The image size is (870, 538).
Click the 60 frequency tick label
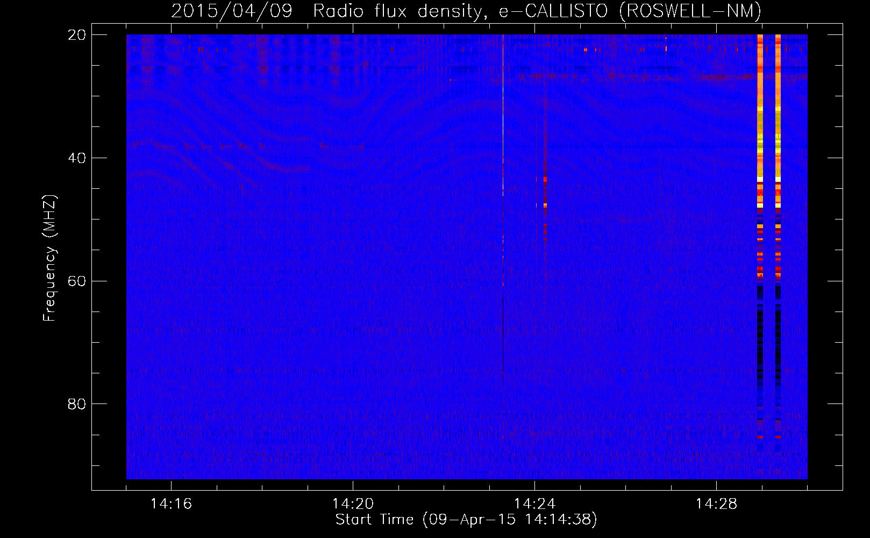pos(77,281)
